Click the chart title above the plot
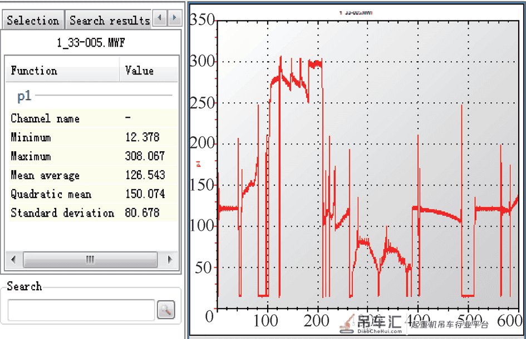Screen dimensions: 526x339 [356, 13]
